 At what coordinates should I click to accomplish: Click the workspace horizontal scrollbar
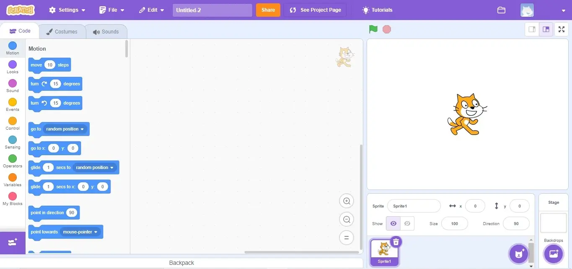pyautogui.click(x=302, y=252)
